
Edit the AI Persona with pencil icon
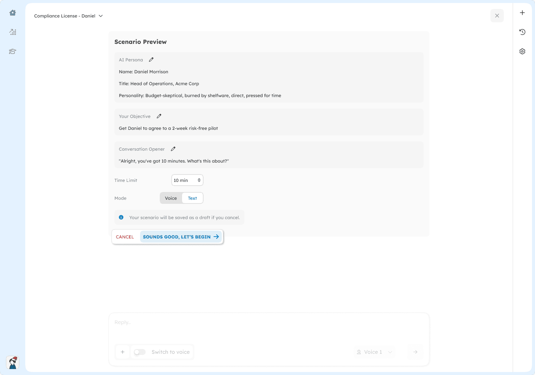tap(151, 60)
